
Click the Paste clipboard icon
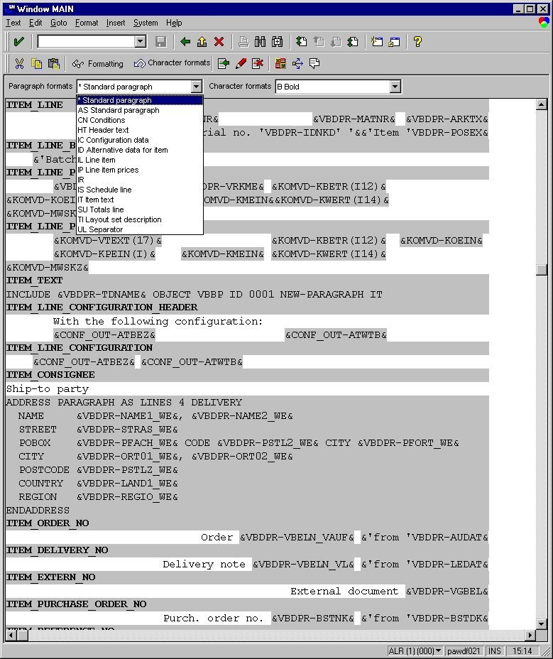tap(53, 64)
